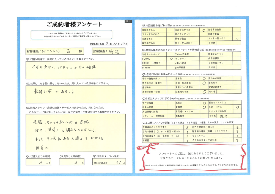The height and width of the screenshot is (194, 275).
Task: Click the circle mark beside 対応が良かった
Action: point(204,30)
